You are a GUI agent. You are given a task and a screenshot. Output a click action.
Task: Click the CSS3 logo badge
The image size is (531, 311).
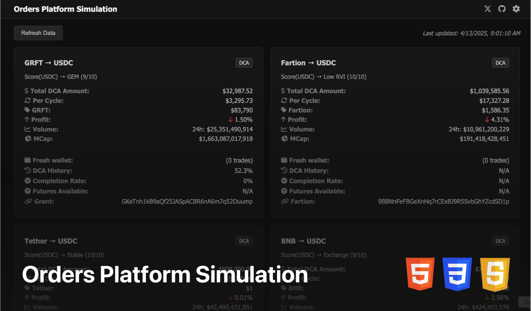457,274
